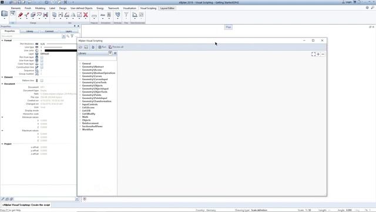Screen dimensions: 376x212
Task: Expand the Geometry\Curves node
Action: [x=80, y=76]
